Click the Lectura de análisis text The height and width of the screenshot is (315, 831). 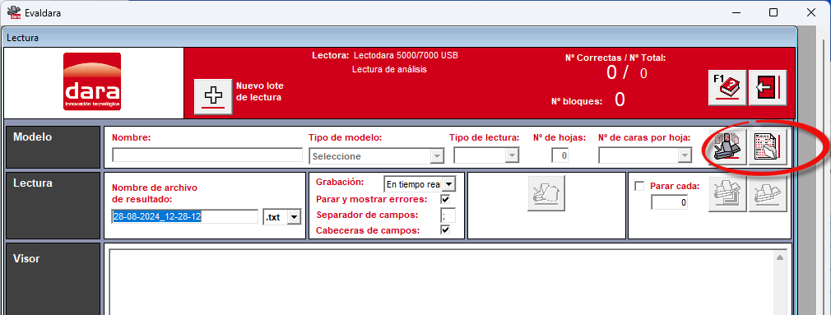click(x=389, y=69)
